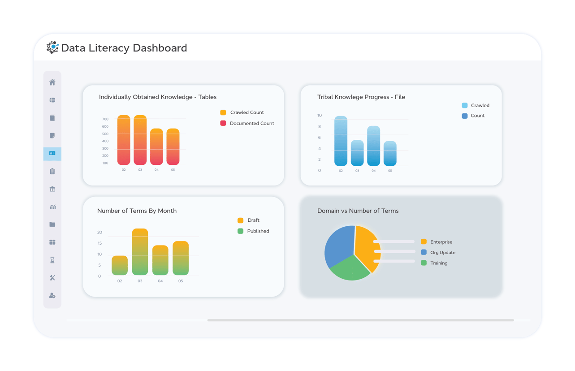Viewport: 575px width, 371px height.
Task: Select the bank institution icon in the sidebar
Action: pos(52,189)
